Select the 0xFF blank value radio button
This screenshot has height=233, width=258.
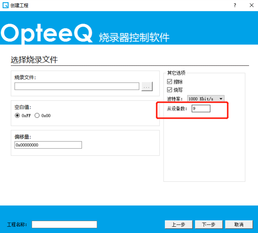(x=17, y=115)
